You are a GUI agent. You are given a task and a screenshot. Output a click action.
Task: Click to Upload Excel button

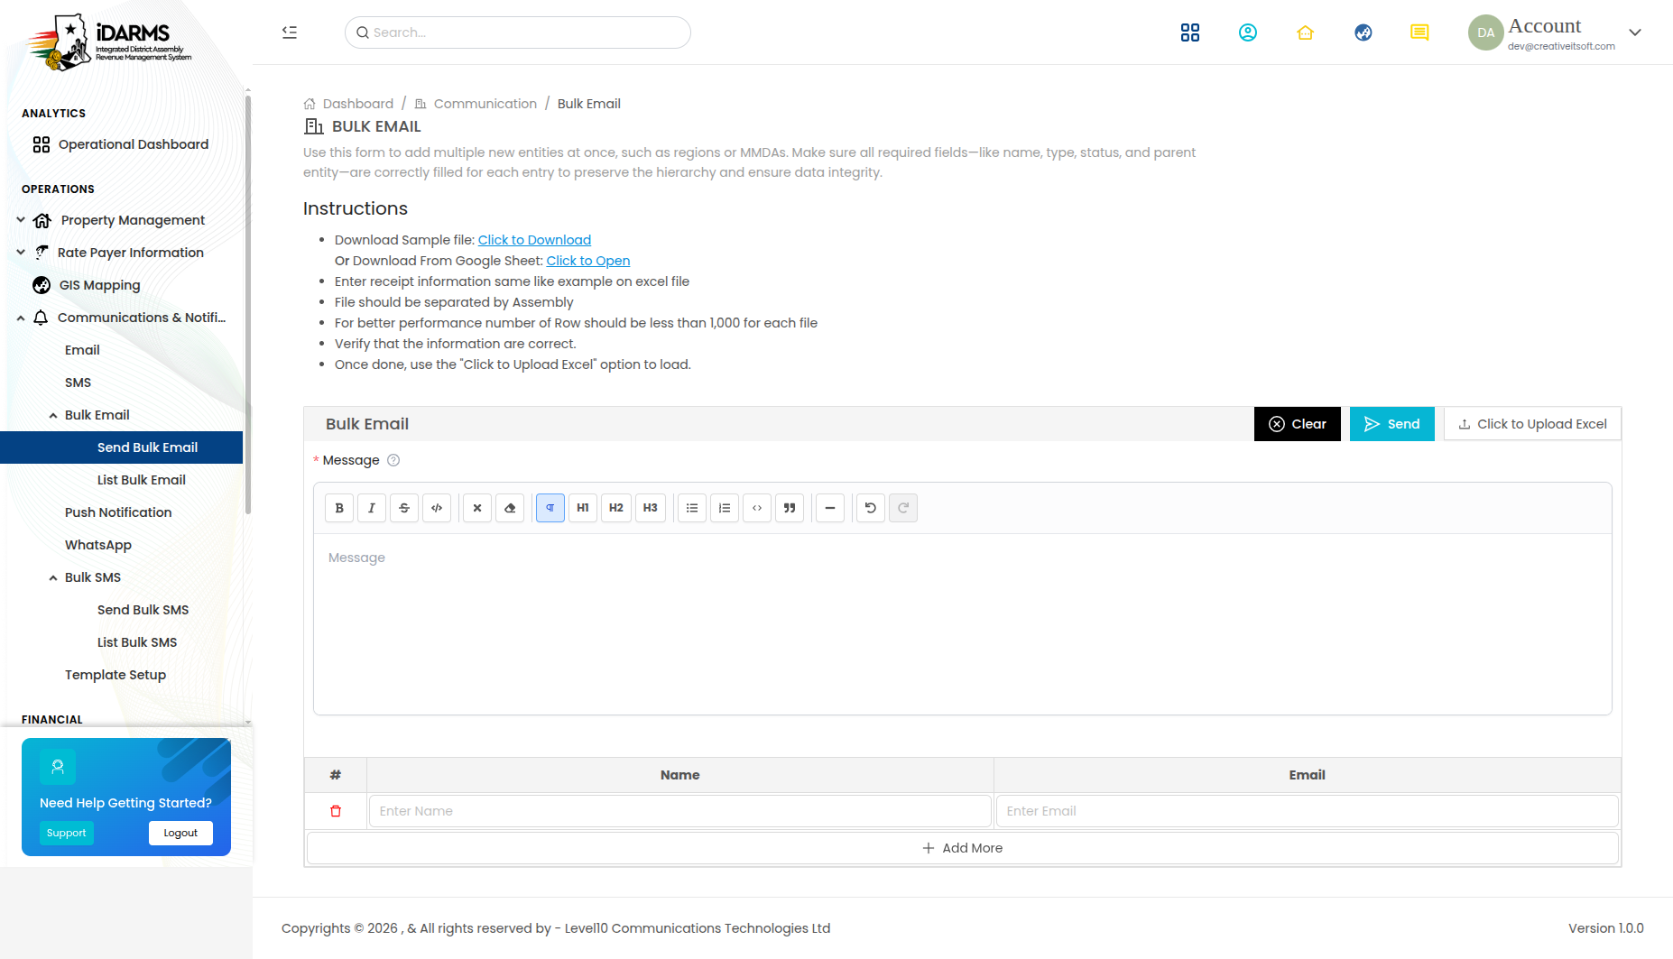point(1532,424)
